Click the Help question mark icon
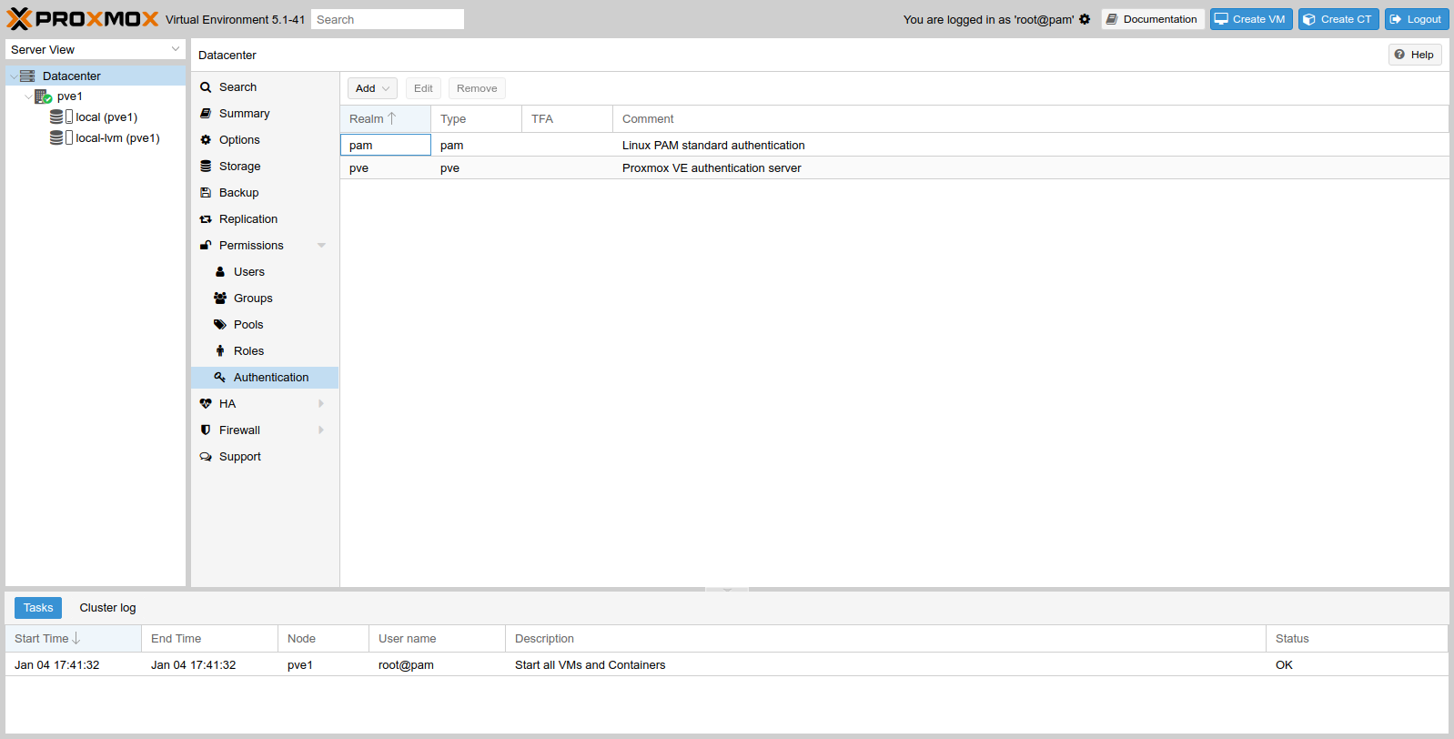The width and height of the screenshot is (1454, 739). click(1399, 55)
